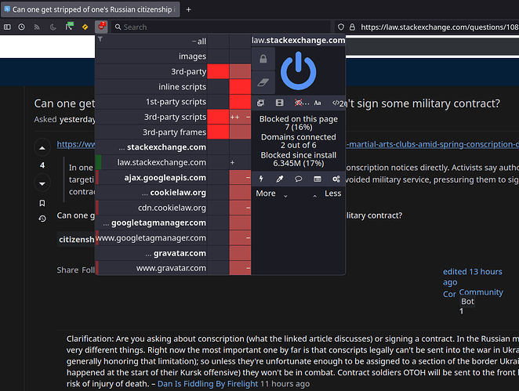Click local rule cell for law.stackexchange.com row

(240, 162)
